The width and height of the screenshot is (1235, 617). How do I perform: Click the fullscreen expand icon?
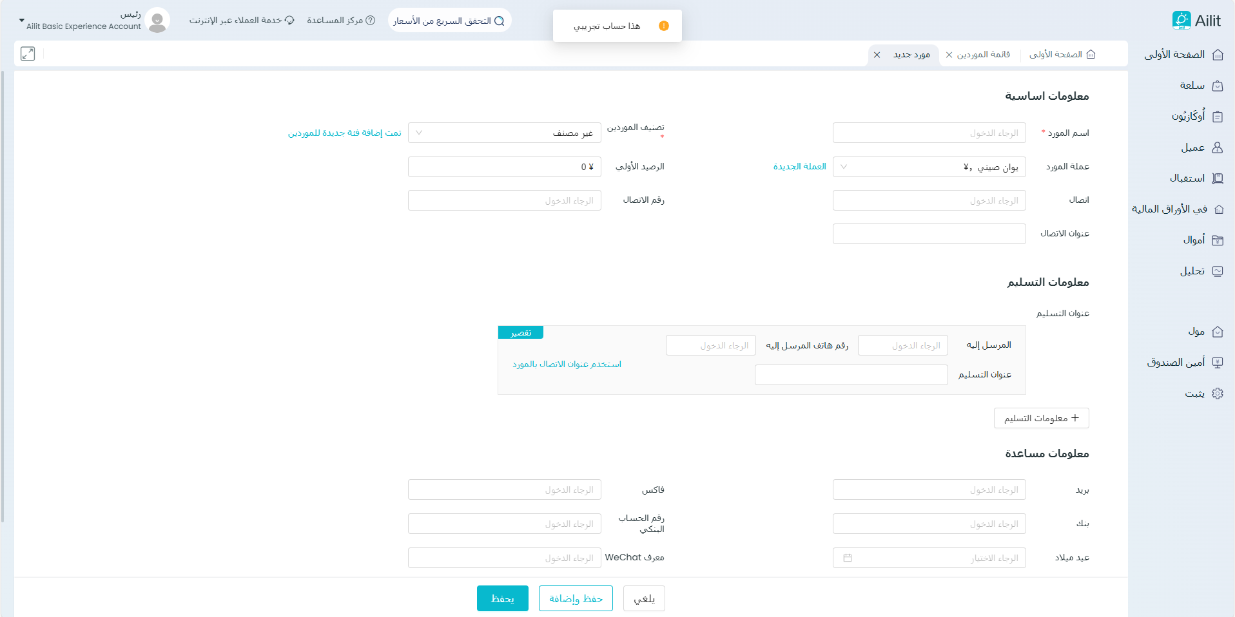[x=28, y=54]
